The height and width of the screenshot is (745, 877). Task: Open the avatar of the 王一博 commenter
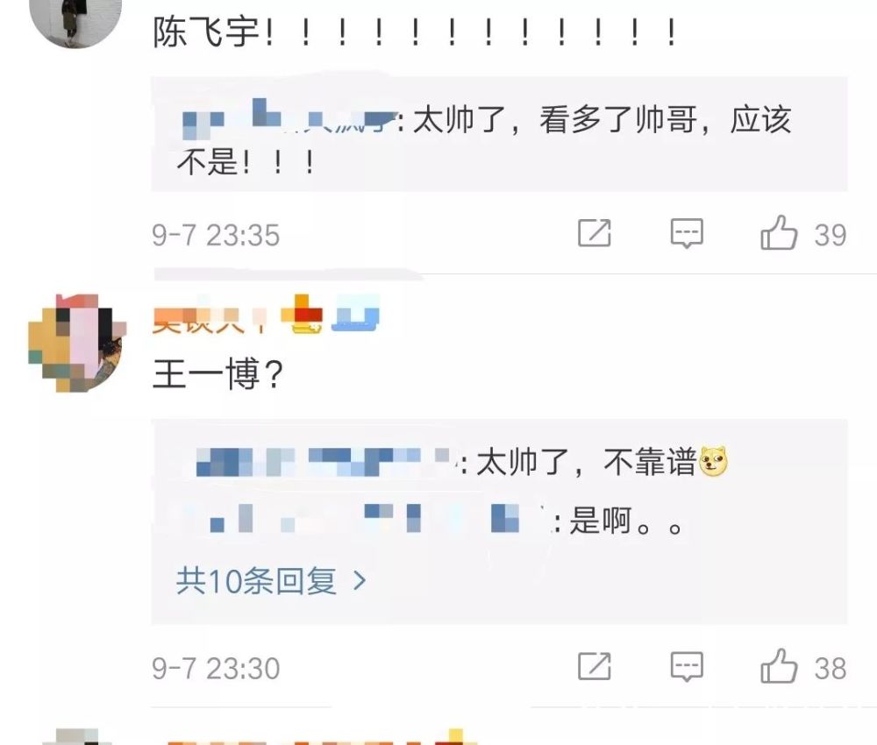click(77, 343)
